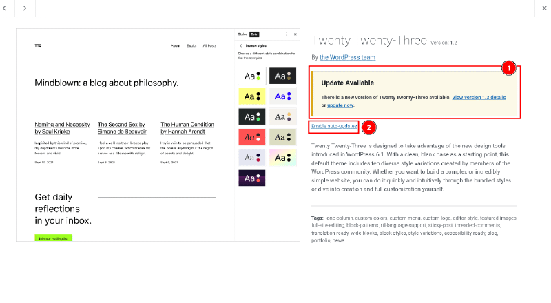The width and height of the screenshot is (551, 303).
Task: Click red annotation marker number 1
Action: point(508,68)
